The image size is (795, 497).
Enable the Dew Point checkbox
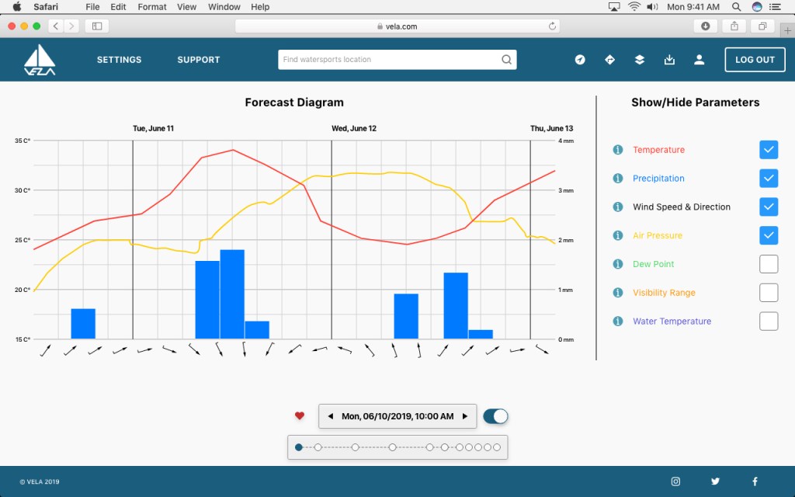pyautogui.click(x=768, y=264)
